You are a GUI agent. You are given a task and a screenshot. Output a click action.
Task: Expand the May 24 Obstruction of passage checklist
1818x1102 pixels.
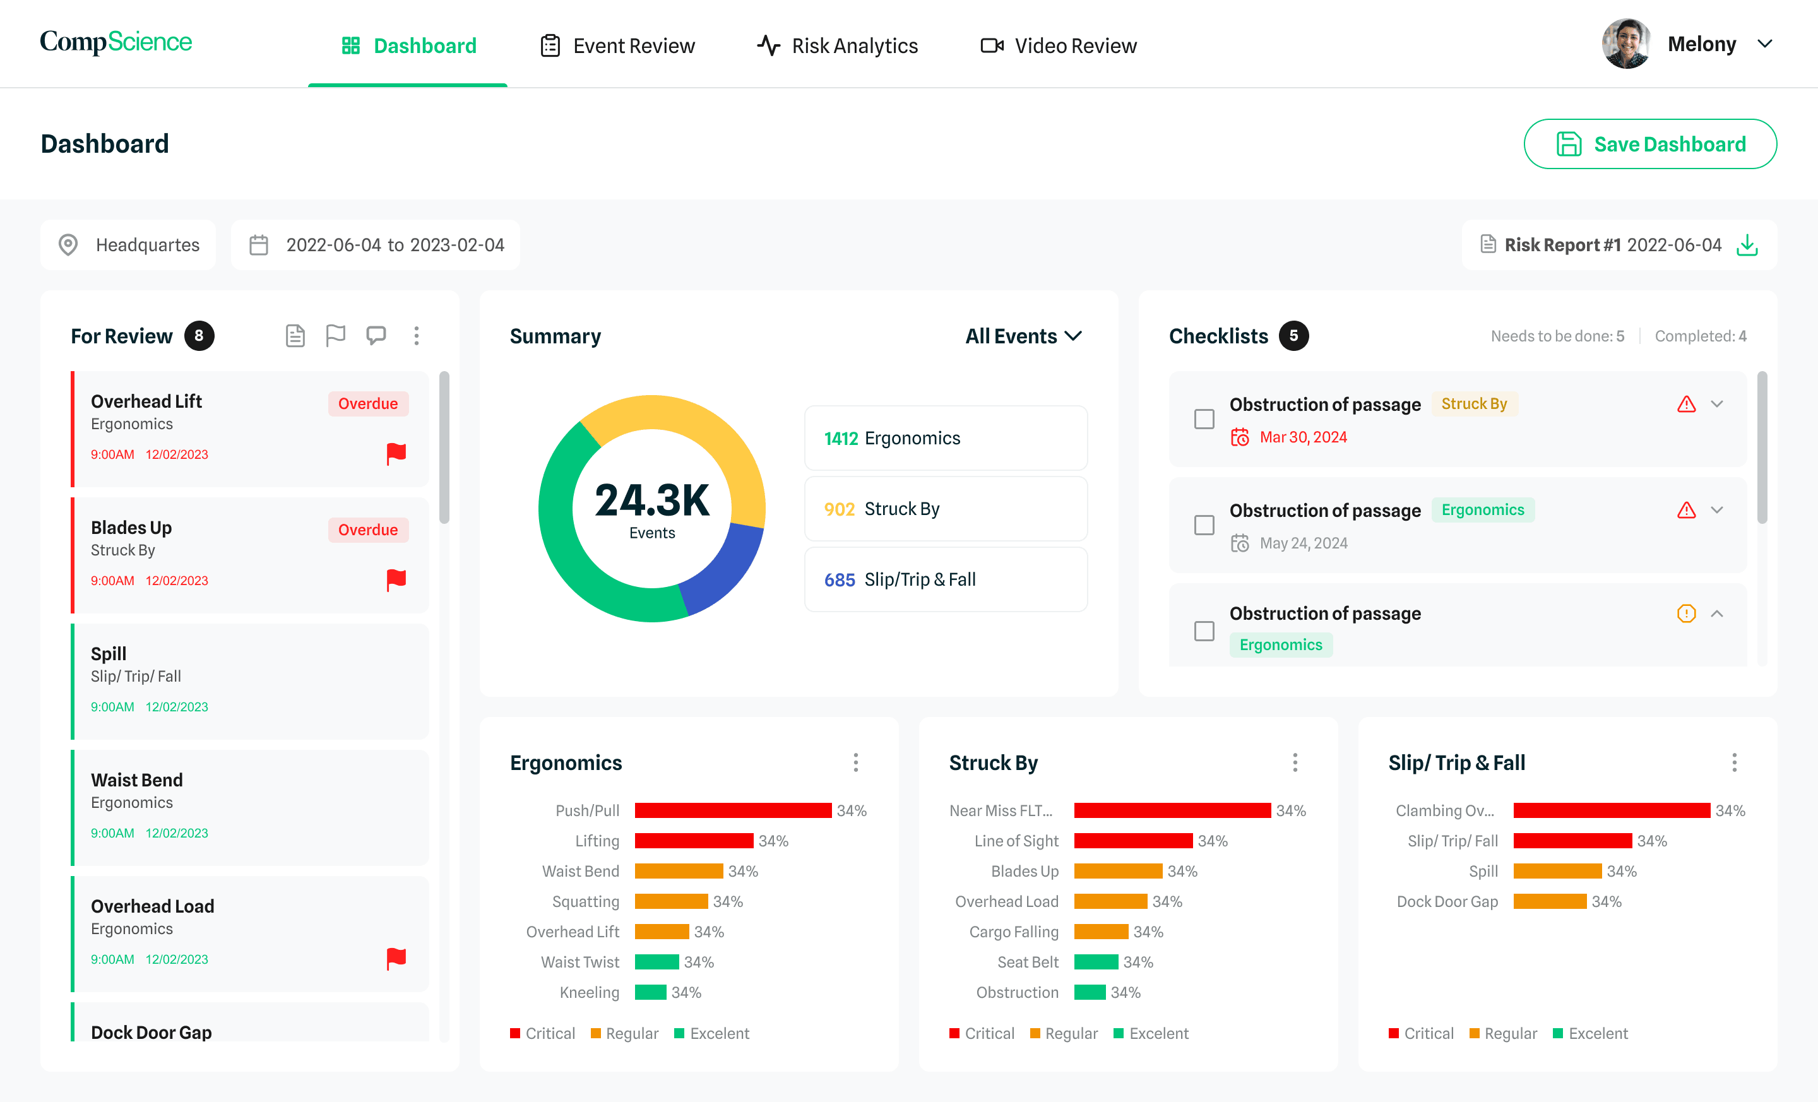click(x=1717, y=511)
